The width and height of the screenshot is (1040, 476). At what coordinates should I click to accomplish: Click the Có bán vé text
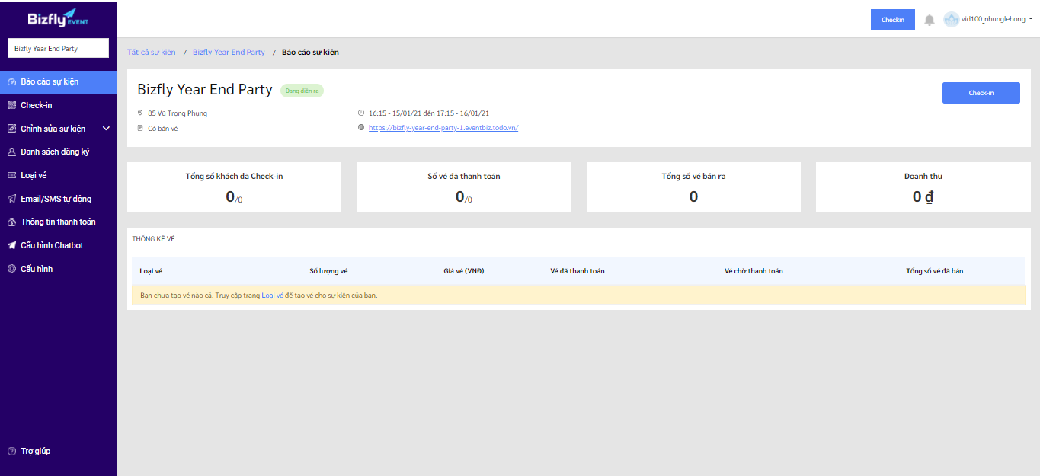click(163, 129)
